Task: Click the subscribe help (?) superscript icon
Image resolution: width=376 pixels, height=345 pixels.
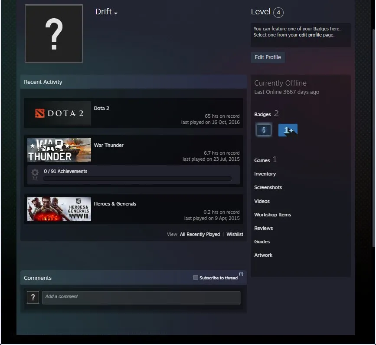Action: (241, 274)
